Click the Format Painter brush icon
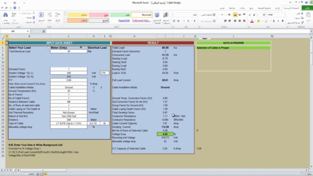The width and height of the screenshot is (313, 176). click(x=302, y=22)
